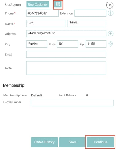Click the Card Number field

[x=72, y=103]
